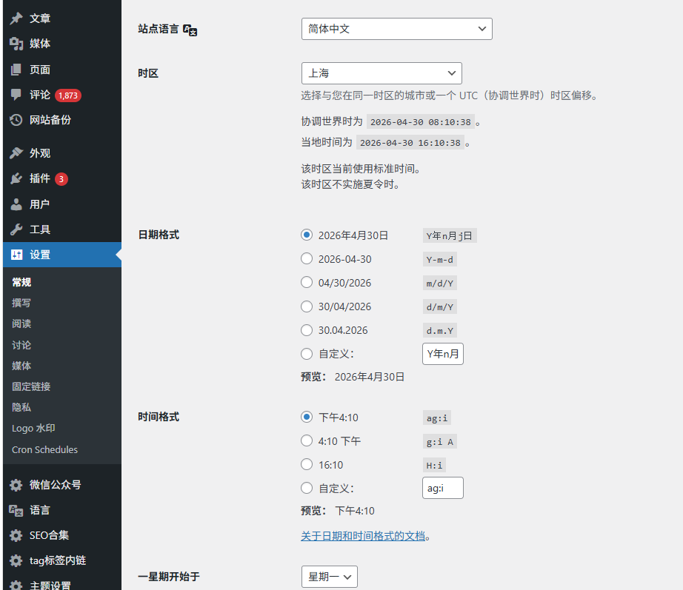Open the 站点语言 language dropdown

pyautogui.click(x=396, y=29)
